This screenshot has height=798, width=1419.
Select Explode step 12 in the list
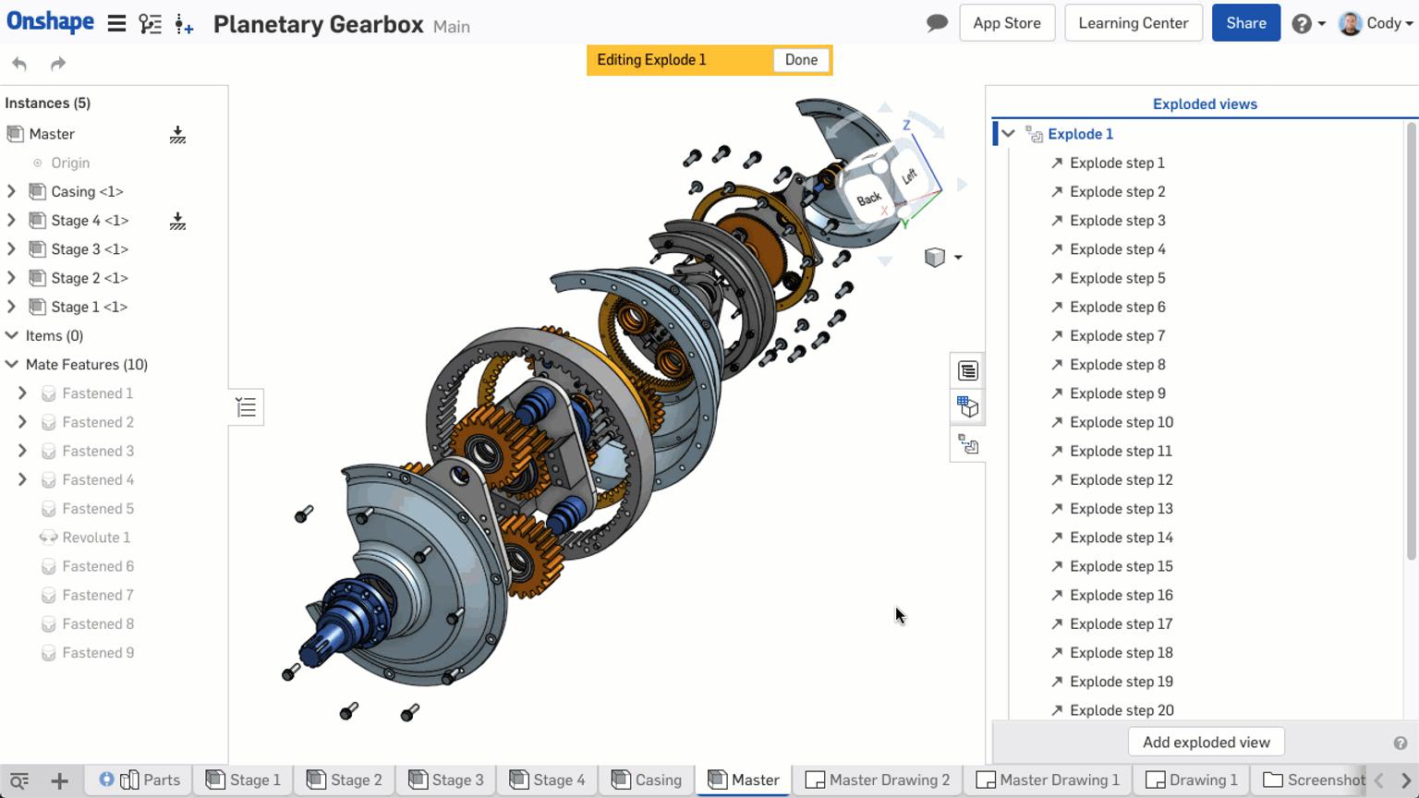(x=1122, y=479)
